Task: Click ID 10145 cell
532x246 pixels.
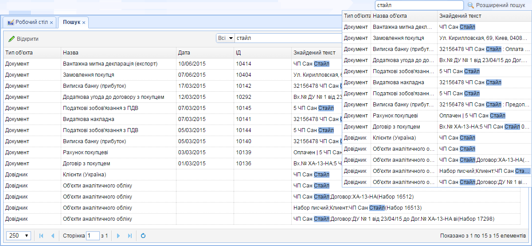Action: [x=262, y=108]
